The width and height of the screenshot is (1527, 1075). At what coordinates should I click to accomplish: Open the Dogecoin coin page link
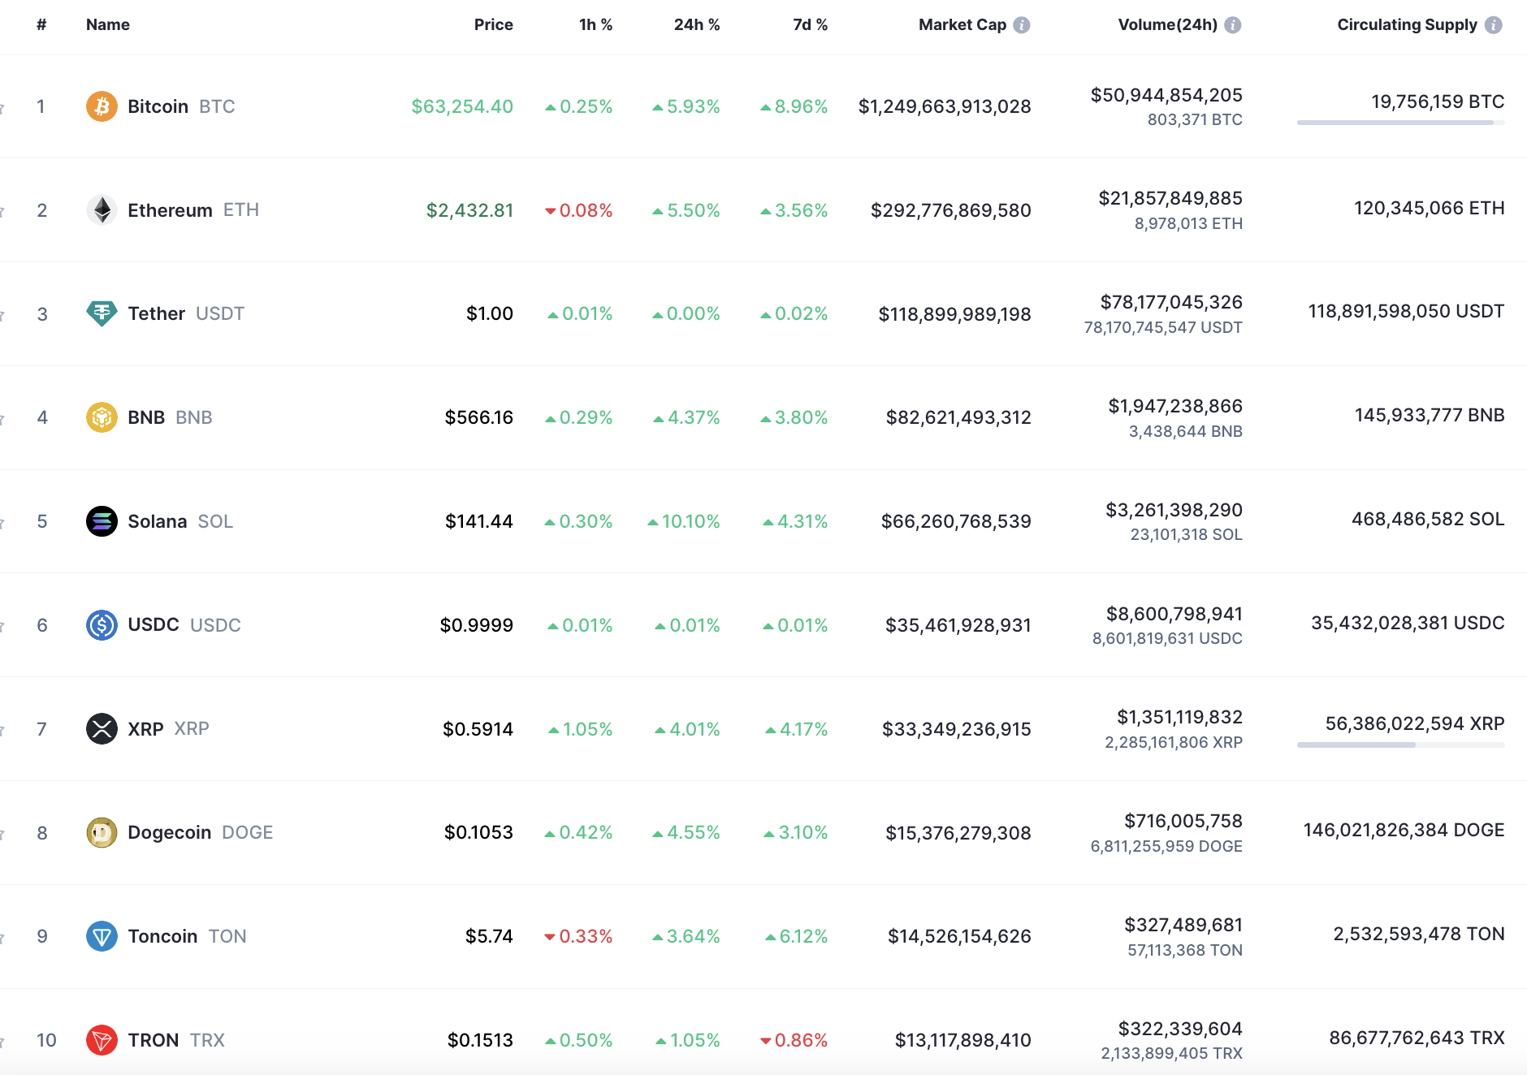coord(170,832)
